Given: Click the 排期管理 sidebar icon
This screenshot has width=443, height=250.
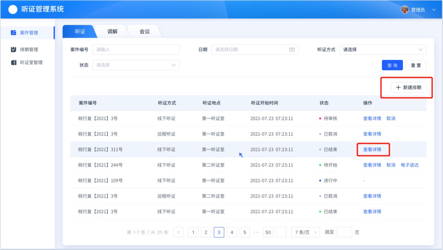Looking at the screenshot, I should (13, 50).
